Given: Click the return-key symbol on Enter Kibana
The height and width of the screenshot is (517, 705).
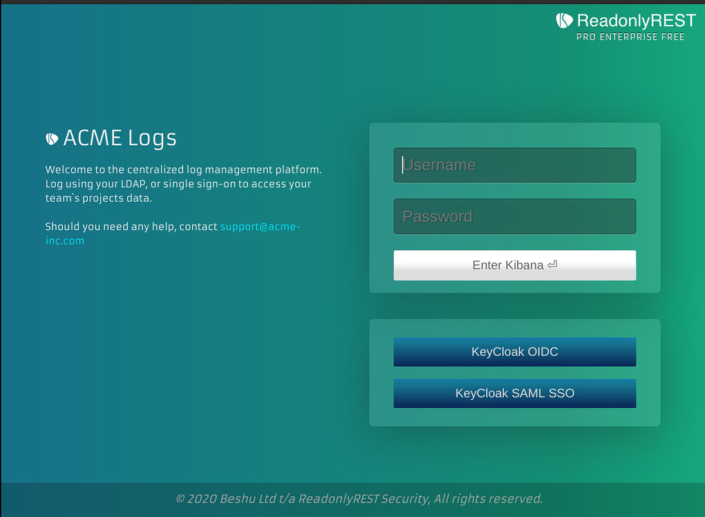Looking at the screenshot, I should point(552,265).
